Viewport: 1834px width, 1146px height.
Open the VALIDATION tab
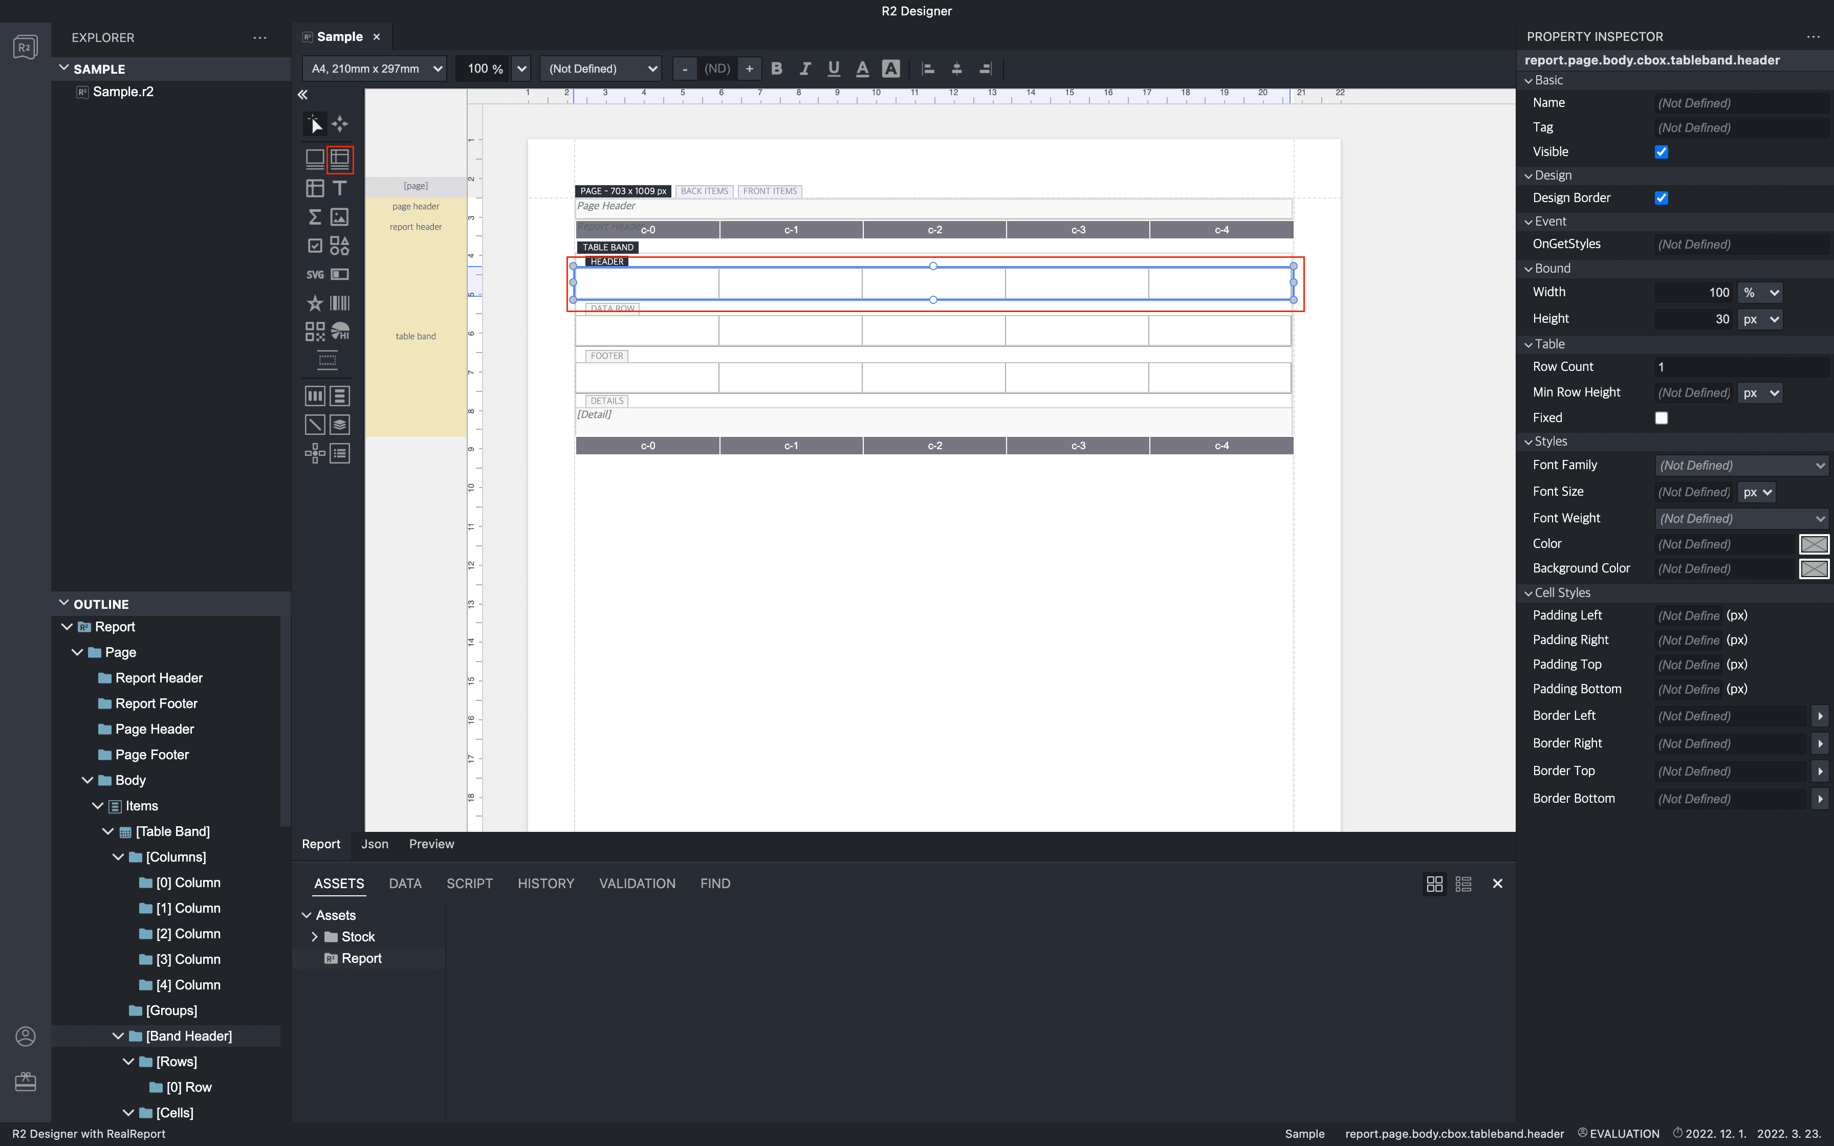[x=637, y=884]
